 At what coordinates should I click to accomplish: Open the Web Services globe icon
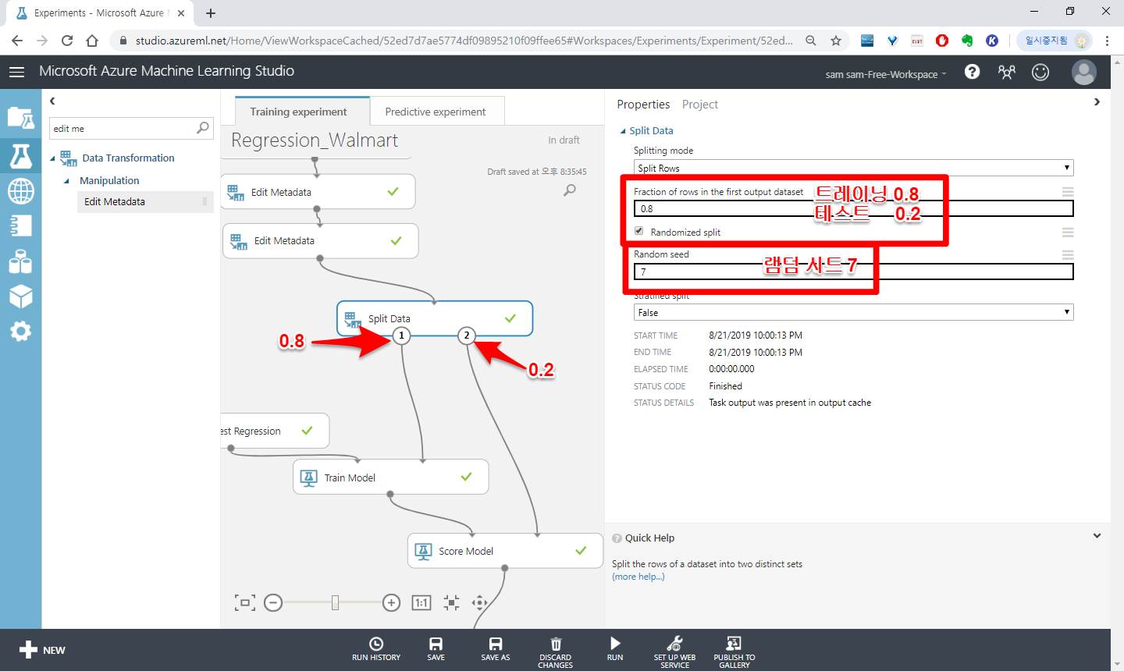coord(20,190)
